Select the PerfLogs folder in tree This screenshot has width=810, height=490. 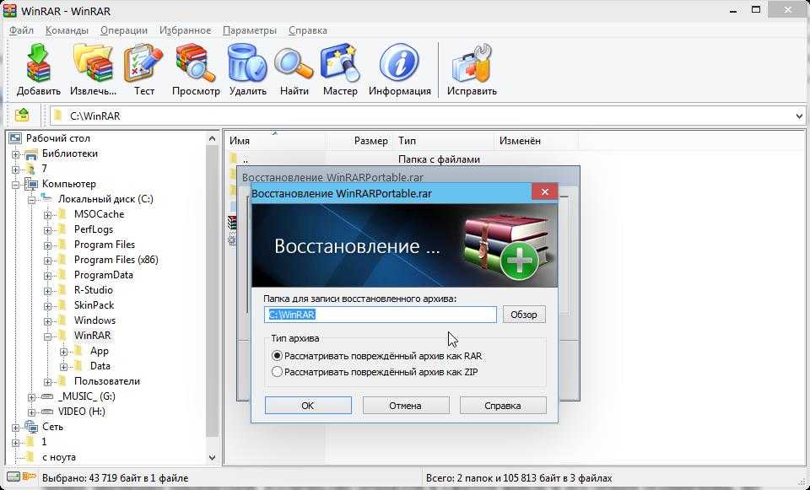pyautogui.click(x=93, y=229)
